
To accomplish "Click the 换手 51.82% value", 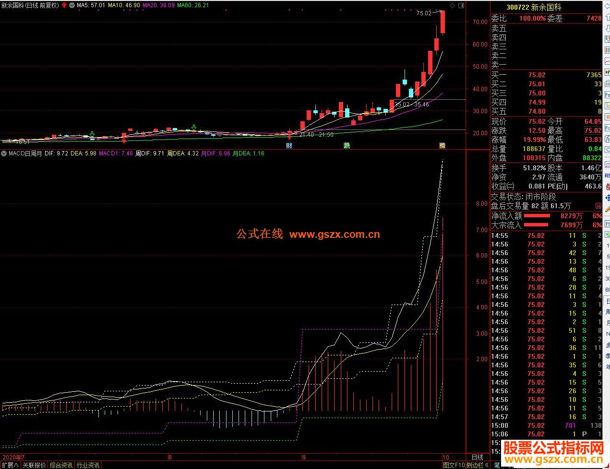I will 534,168.
